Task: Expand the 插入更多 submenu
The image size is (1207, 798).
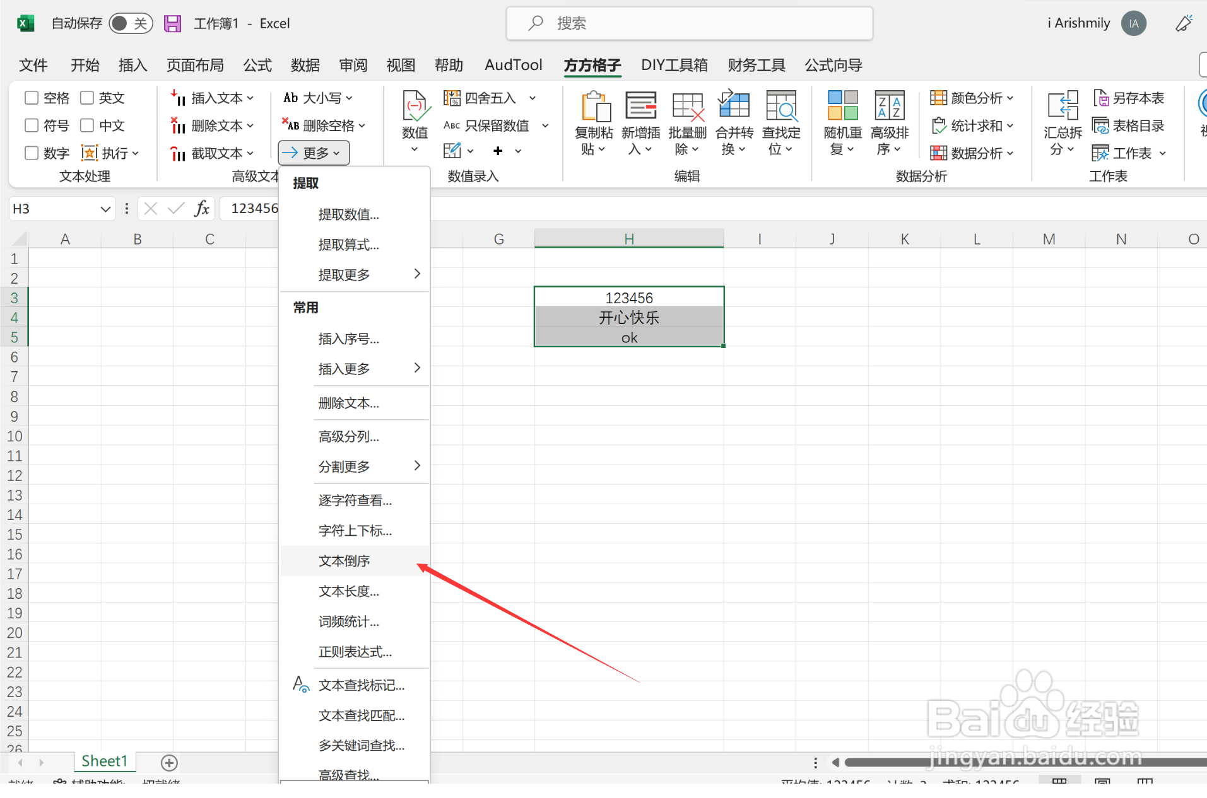Action: click(x=355, y=368)
